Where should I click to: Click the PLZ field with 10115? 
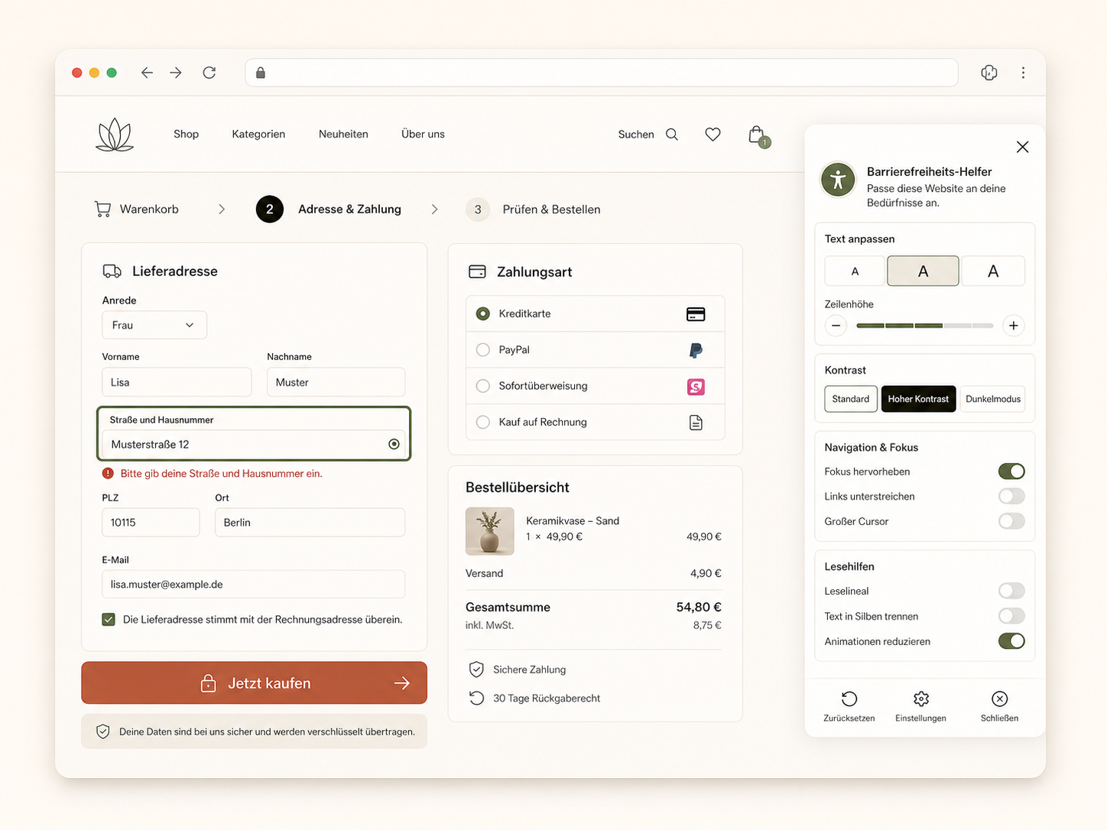pos(151,522)
